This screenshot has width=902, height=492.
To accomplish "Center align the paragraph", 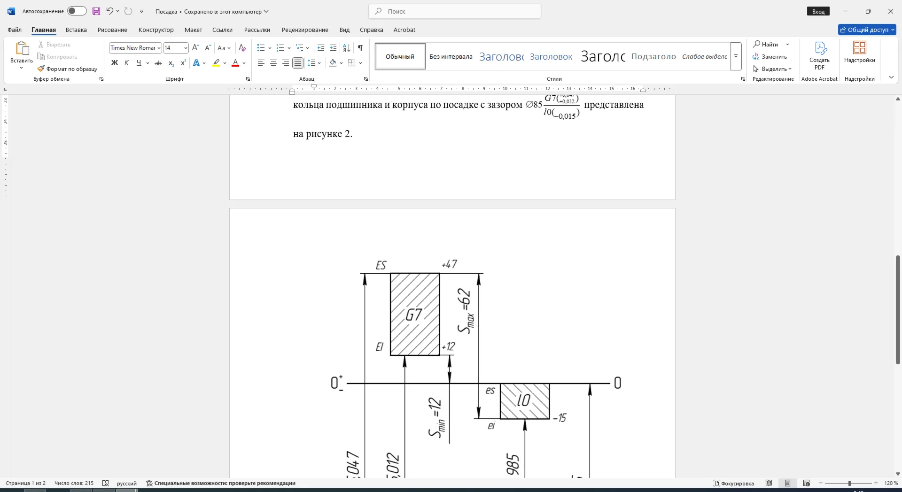I will pyautogui.click(x=273, y=63).
